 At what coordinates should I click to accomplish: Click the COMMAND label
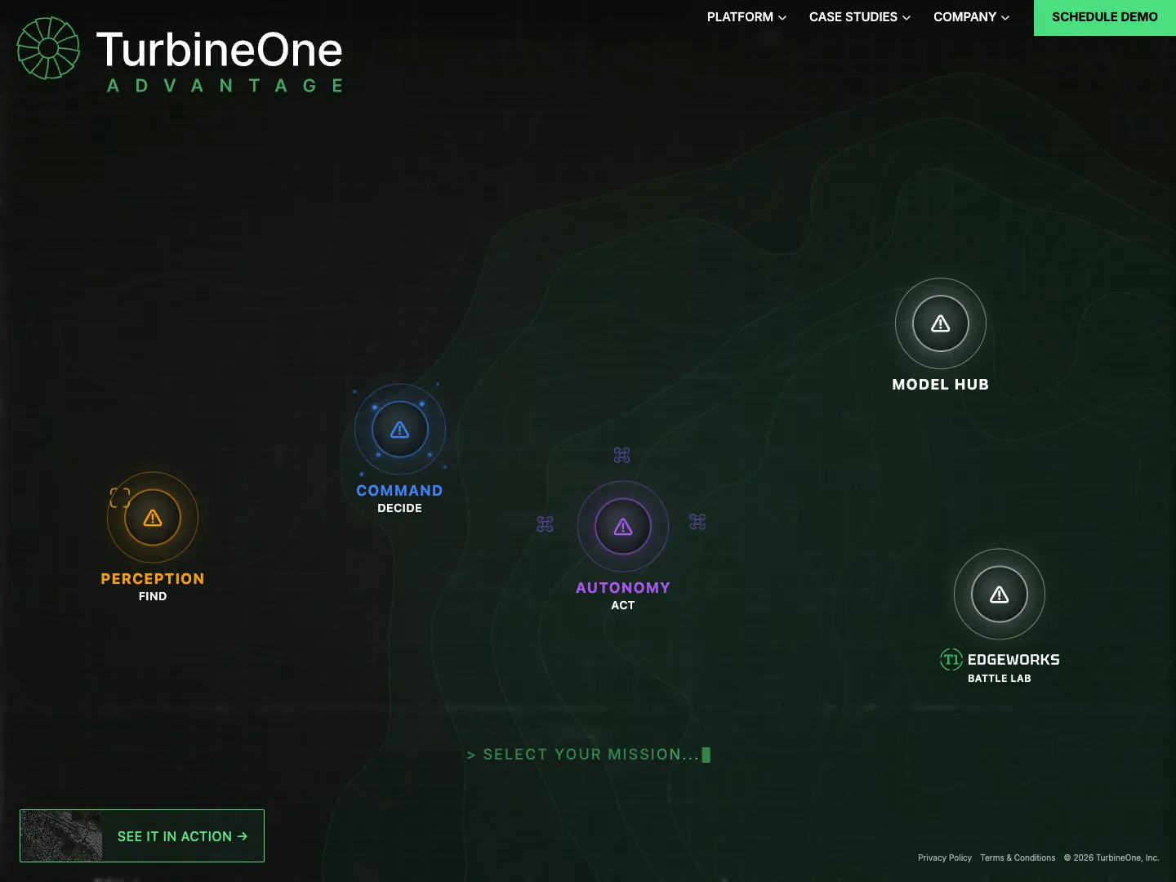point(399,490)
